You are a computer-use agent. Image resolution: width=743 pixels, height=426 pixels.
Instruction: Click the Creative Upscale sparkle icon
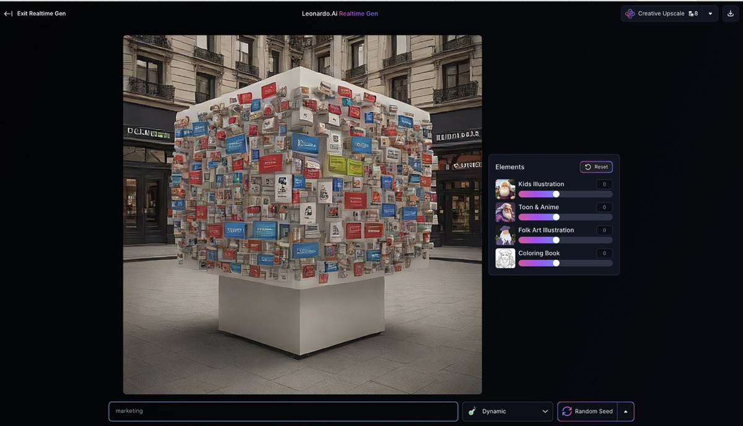coord(630,14)
